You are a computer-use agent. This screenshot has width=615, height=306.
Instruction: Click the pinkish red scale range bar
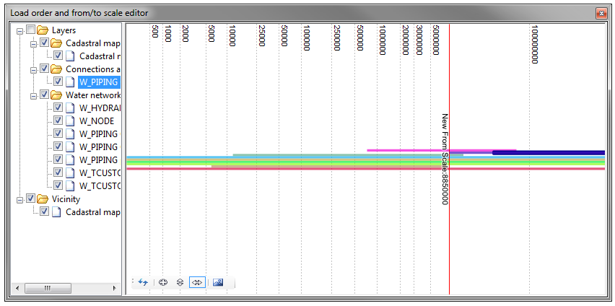pyautogui.click(x=365, y=169)
